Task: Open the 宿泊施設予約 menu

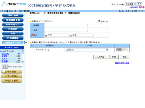Action: point(13,20)
